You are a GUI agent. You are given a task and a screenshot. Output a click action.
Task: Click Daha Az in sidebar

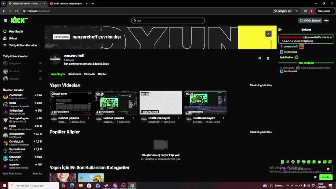[37, 174]
